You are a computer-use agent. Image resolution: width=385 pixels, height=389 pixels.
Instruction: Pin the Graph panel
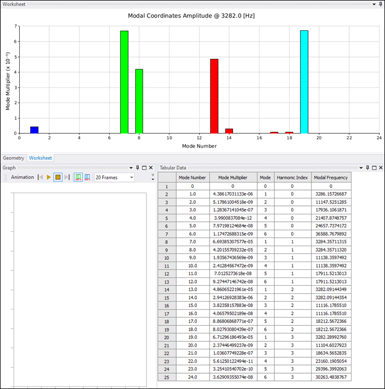(138, 168)
